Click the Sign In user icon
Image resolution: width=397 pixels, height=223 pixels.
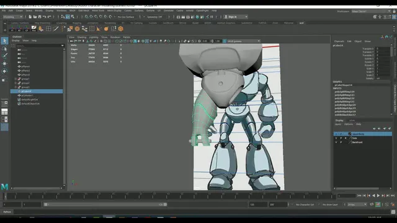coord(226,17)
